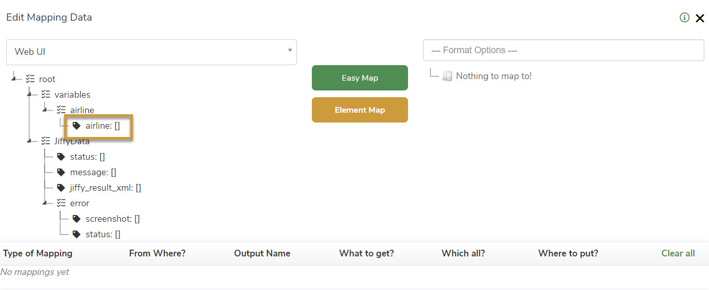Click the tag icon beside screenshot: []
The height and width of the screenshot is (290, 709).
(x=77, y=219)
